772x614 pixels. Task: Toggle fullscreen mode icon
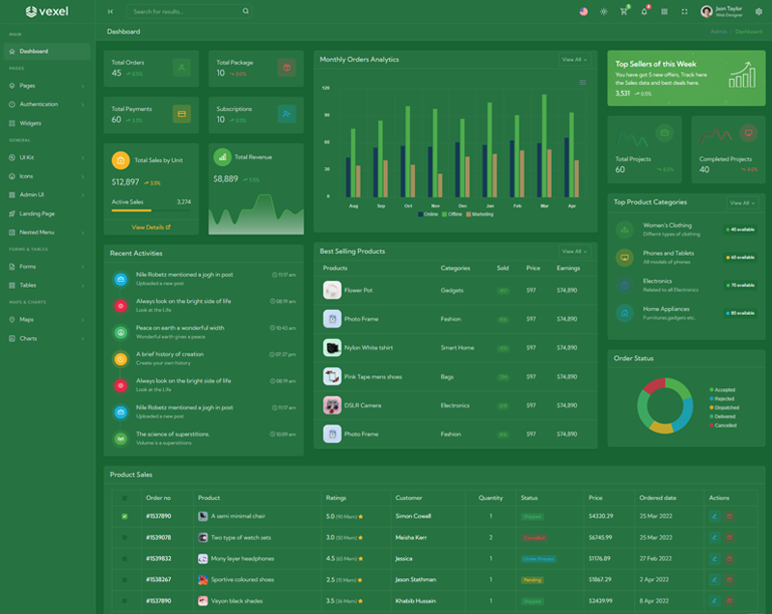coord(684,12)
